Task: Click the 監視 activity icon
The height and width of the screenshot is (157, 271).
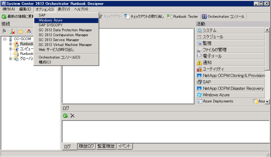Action: coord(199,43)
